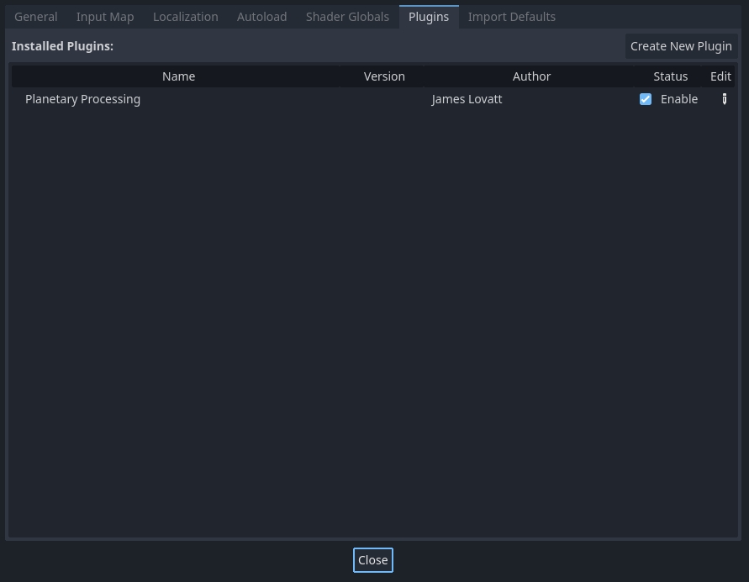The image size is (749, 582).
Task: Go to the Localization tab
Action: click(185, 17)
